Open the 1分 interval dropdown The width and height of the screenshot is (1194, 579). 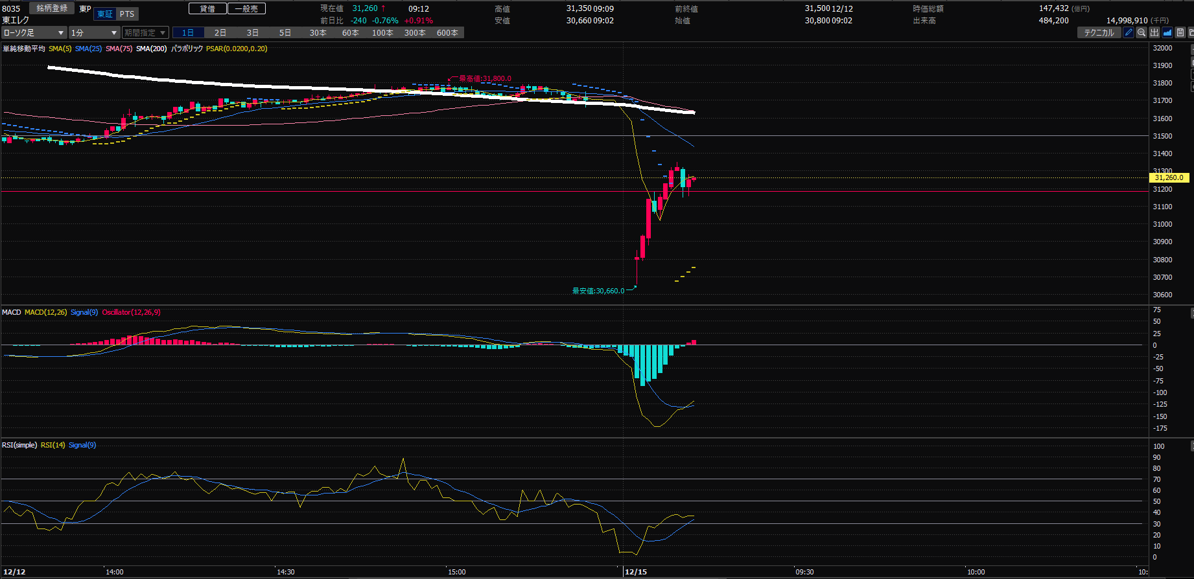pos(94,32)
